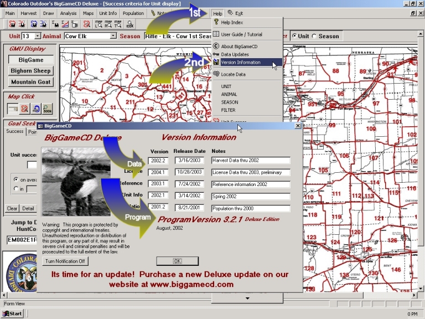The image size is (425, 319).
Task: Open the Analysis menu
Action: click(68, 13)
